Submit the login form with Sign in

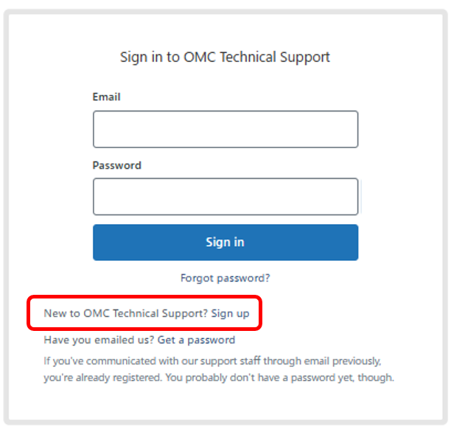coord(225,242)
